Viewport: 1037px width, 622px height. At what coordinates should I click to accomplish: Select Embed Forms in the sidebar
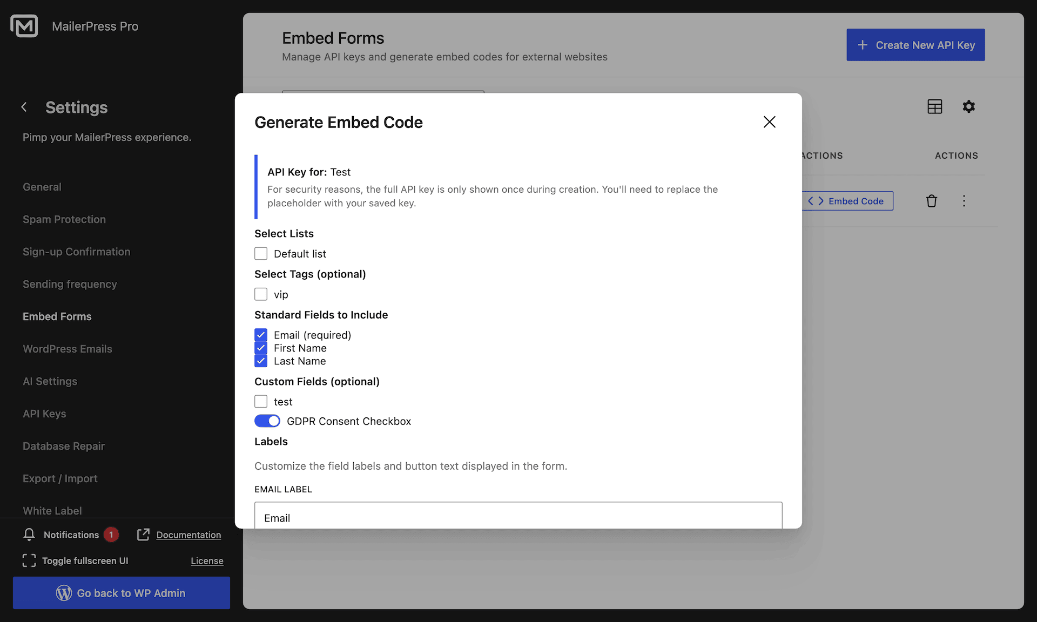[57, 316]
